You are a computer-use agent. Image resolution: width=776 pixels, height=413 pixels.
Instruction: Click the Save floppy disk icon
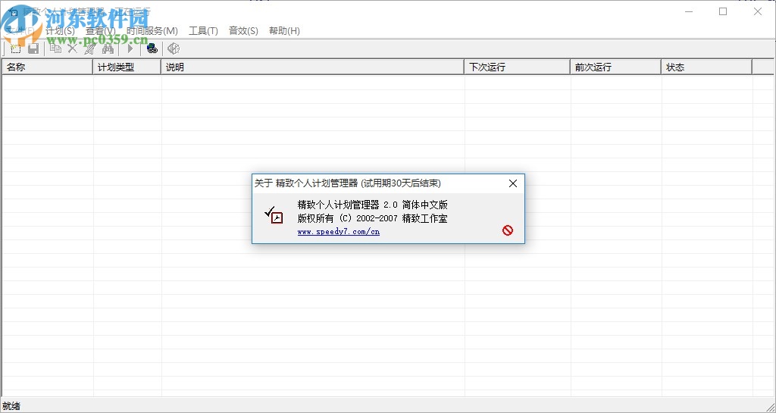coord(33,48)
